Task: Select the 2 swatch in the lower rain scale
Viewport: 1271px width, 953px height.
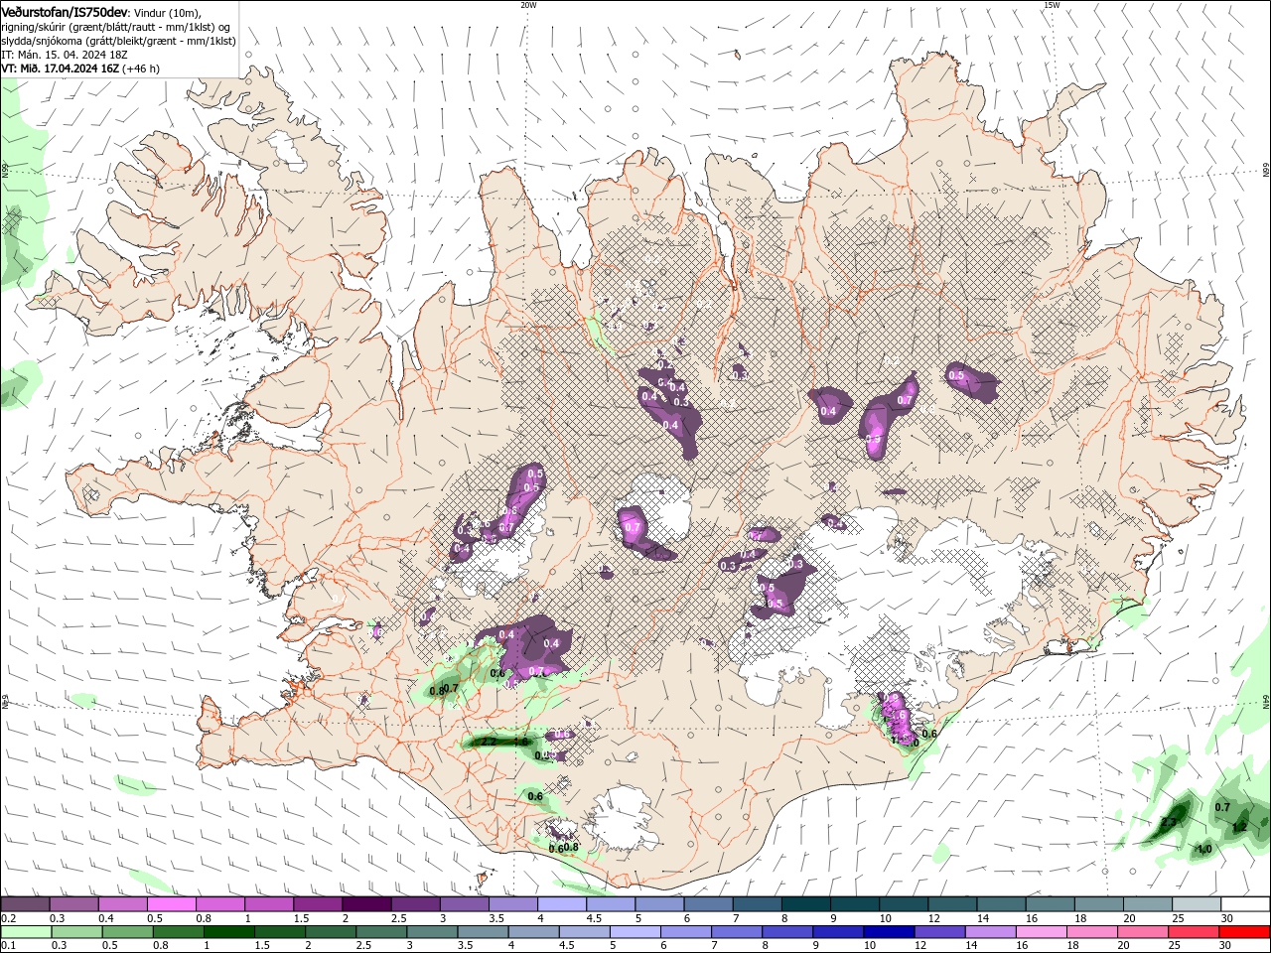Action: [x=331, y=932]
